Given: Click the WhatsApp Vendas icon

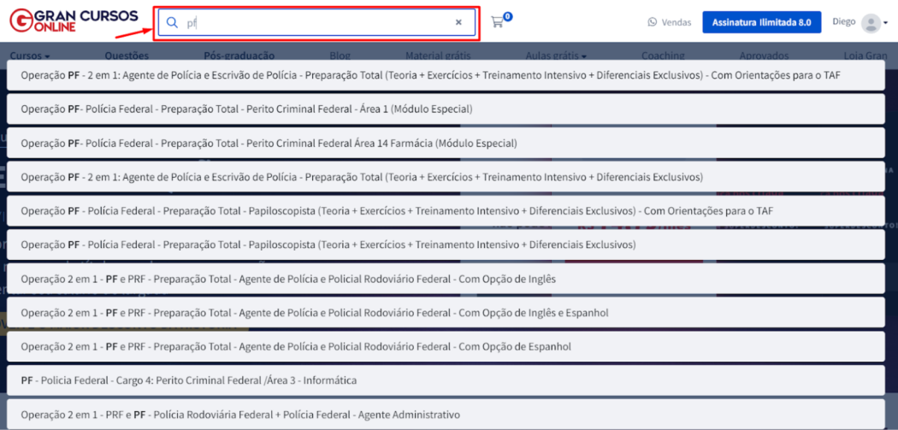Looking at the screenshot, I should (x=653, y=23).
